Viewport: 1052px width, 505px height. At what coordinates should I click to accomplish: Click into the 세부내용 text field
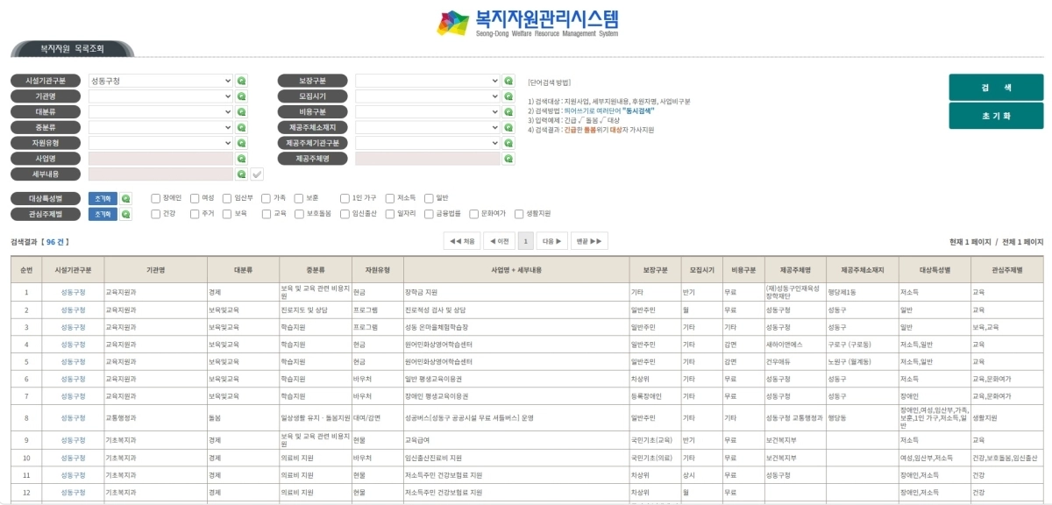click(x=160, y=174)
